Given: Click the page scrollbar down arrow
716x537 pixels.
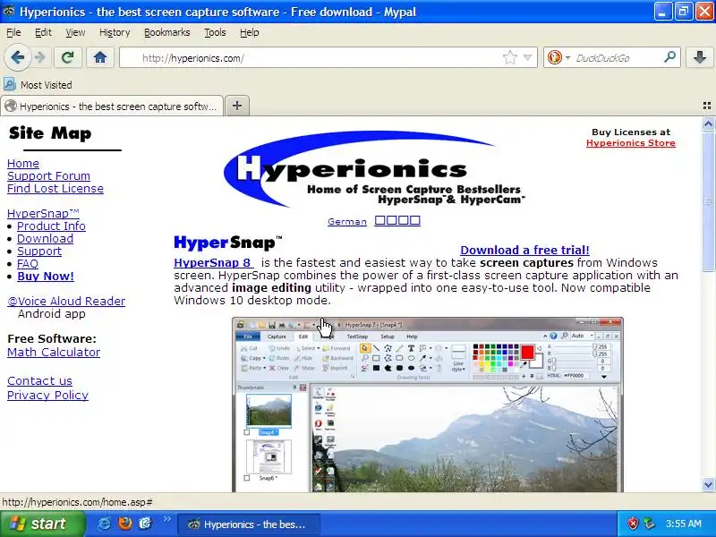Looking at the screenshot, I should [x=708, y=484].
